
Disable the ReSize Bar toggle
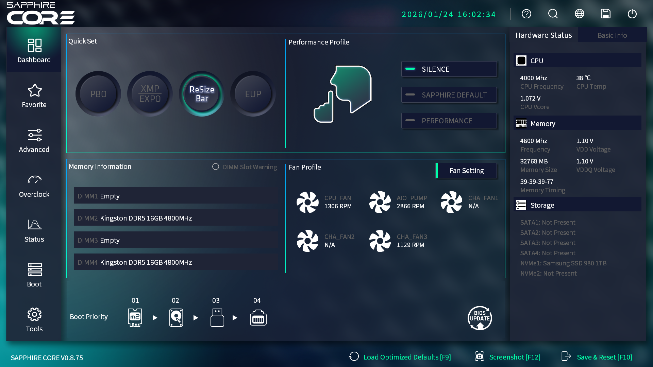pyautogui.click(x=202, y=94)
